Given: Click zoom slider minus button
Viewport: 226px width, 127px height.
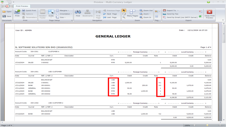Looking at the screenshot, I should (194, 125).
